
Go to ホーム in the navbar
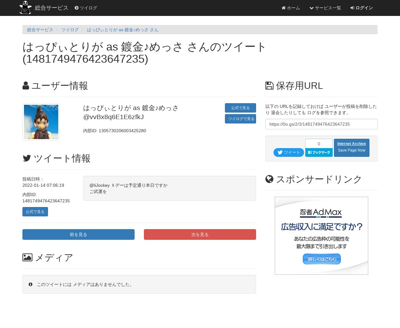(291, 8)
